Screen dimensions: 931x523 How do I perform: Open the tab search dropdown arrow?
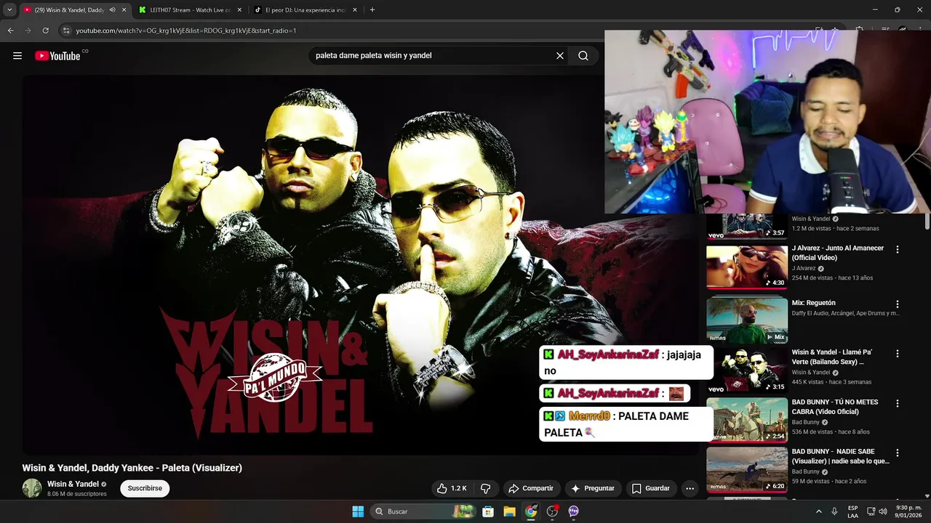9,10
